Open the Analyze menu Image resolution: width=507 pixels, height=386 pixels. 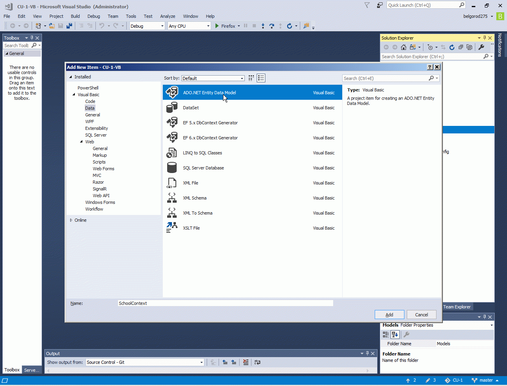point(168,16)
